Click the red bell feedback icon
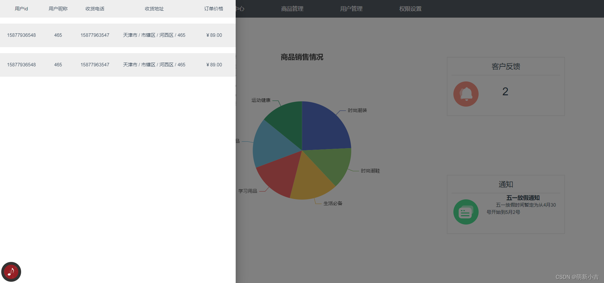The height and width of the screenshot is (283, 604). pyautogui.click(x=466, y=94)
